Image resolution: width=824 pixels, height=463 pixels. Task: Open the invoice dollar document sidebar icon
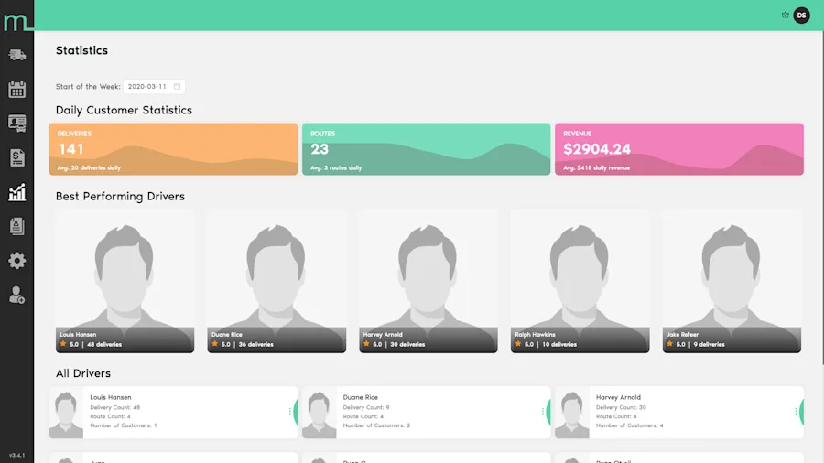click(x=16, y=157)
